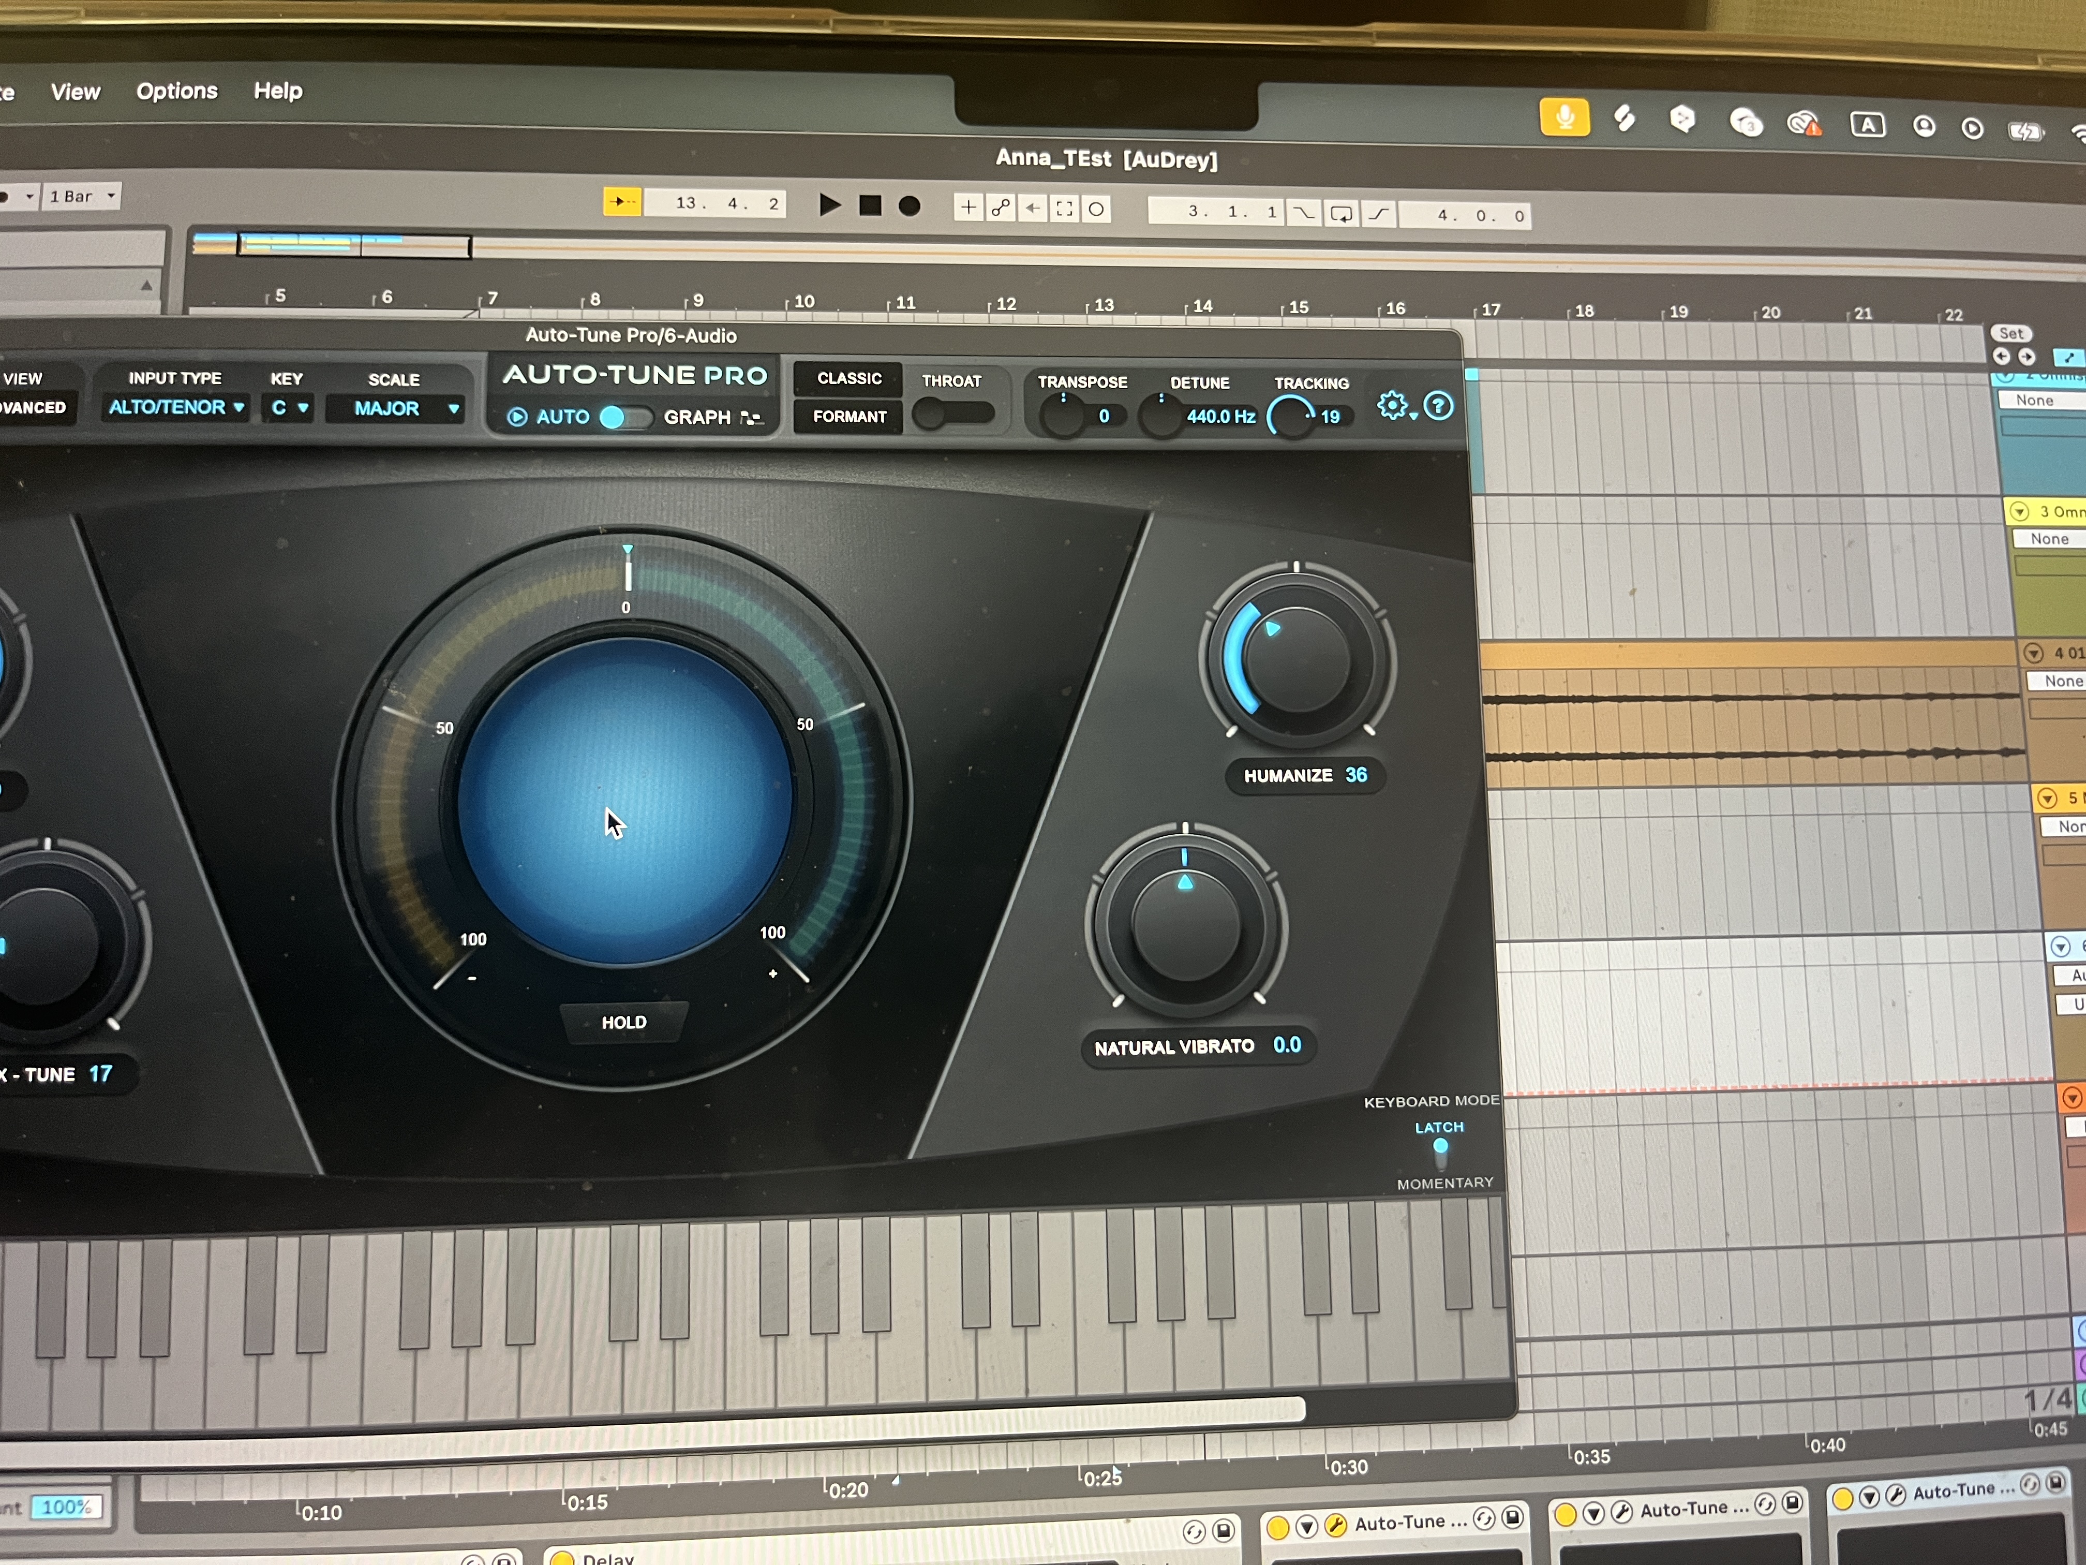Toggle Keyboard Mode Latch/Momentary switch
Viewport: 2086px width, 1565px height.
tap(1440, 1153)
